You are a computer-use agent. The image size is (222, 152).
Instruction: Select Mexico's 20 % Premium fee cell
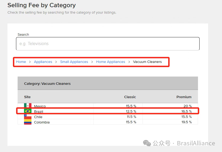coord(188,106)
